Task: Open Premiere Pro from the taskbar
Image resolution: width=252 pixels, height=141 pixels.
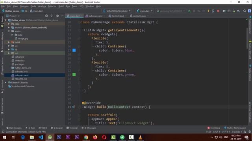Action: tap(68, 137)
